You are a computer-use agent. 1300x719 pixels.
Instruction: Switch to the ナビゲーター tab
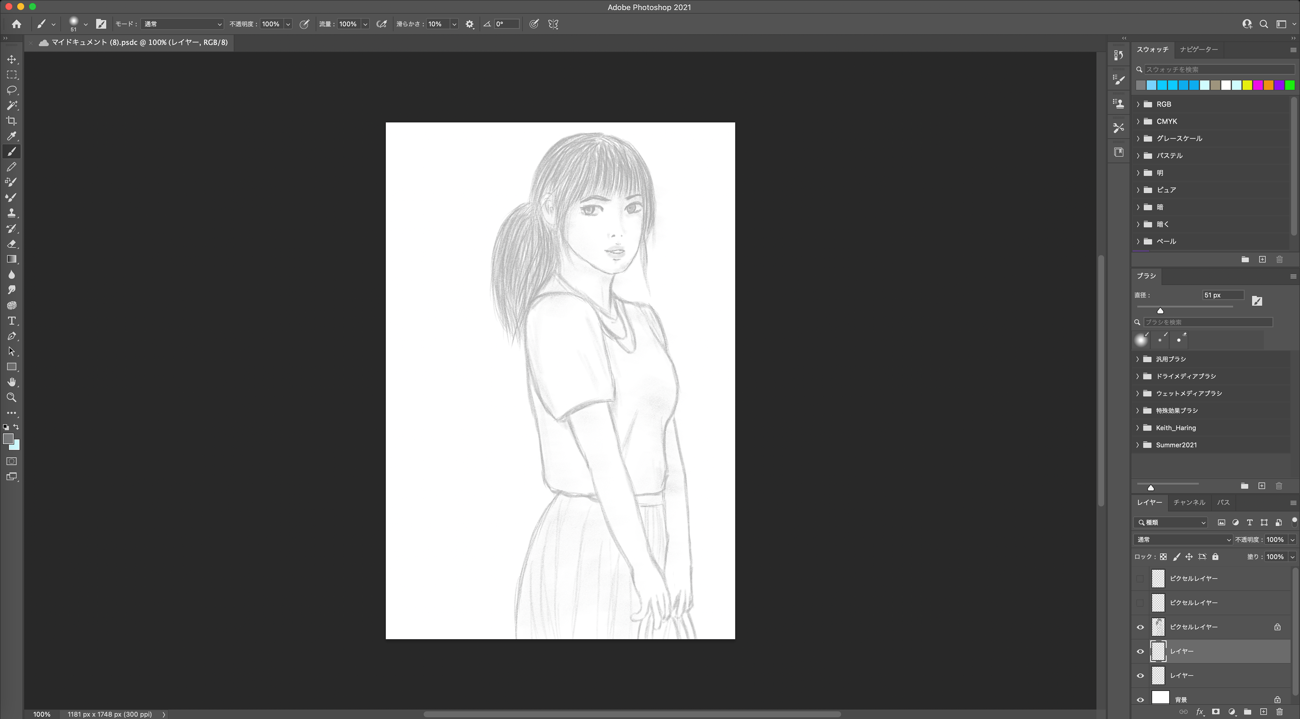click(1198, 49)
